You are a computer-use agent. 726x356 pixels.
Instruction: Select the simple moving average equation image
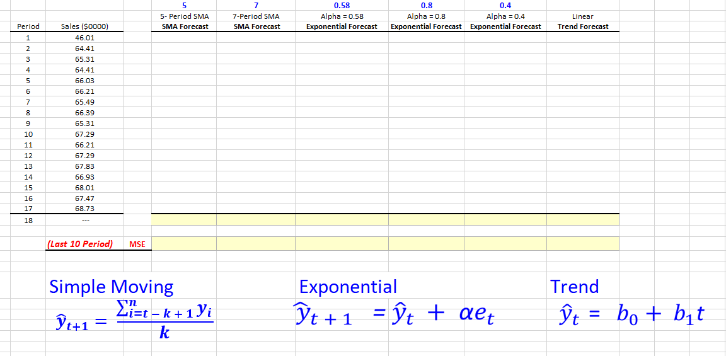pyautogui.click(x=135, y=320)
